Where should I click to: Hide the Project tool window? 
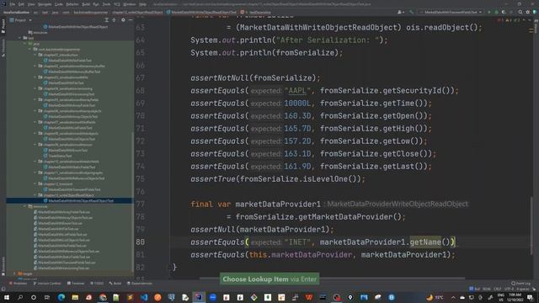[x=131, y=20]
